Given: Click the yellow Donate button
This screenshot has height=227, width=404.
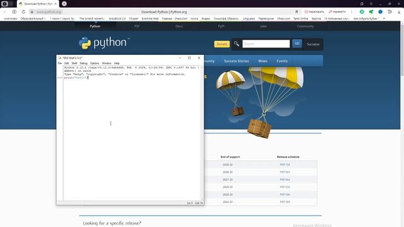Looking at the screenshot, I should 222,44.
